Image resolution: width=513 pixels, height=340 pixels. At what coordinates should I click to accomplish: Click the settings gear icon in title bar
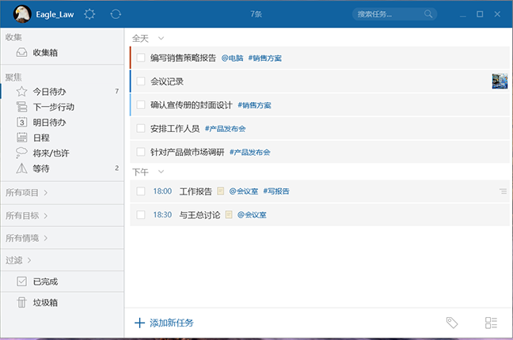click(89, 14)
